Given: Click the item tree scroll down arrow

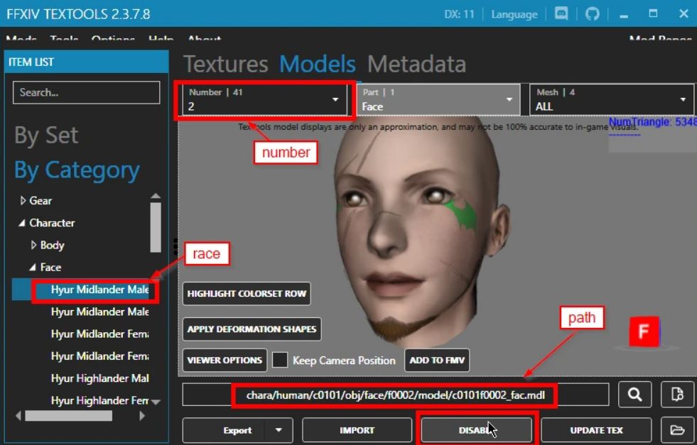Looking at the screenshot, I should [x=156, y=402].
